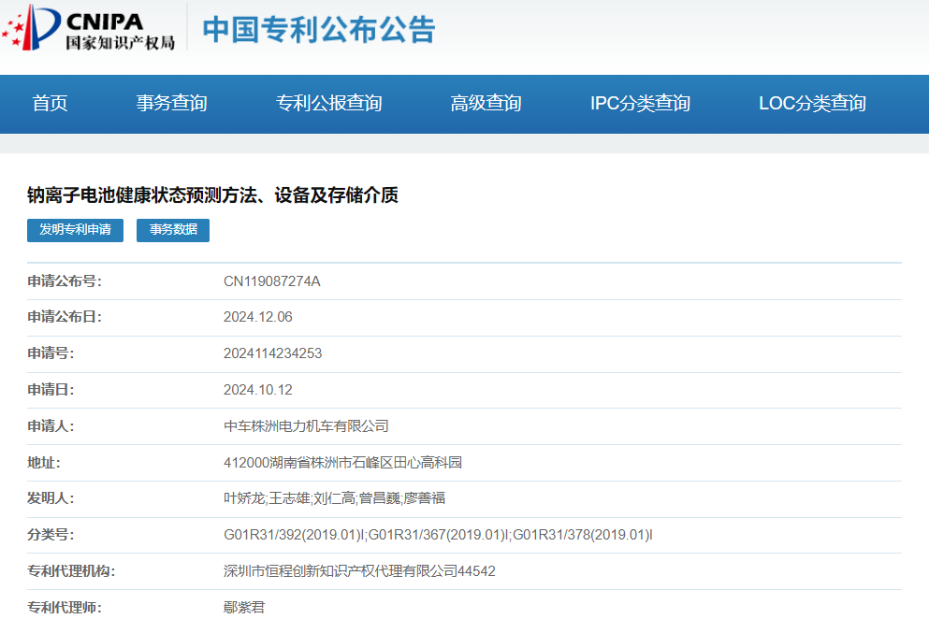Screen dimensions: 929x619
Task: Select the 高级查询 navigation item
Action: (486, 104)
